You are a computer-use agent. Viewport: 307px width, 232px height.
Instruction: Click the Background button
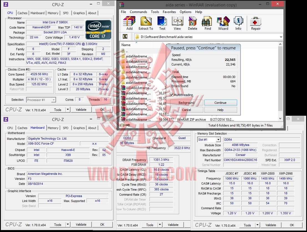click(186, 102)
